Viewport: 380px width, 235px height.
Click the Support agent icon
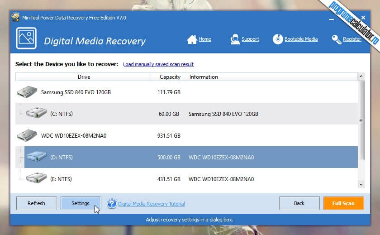coord(235,39)
